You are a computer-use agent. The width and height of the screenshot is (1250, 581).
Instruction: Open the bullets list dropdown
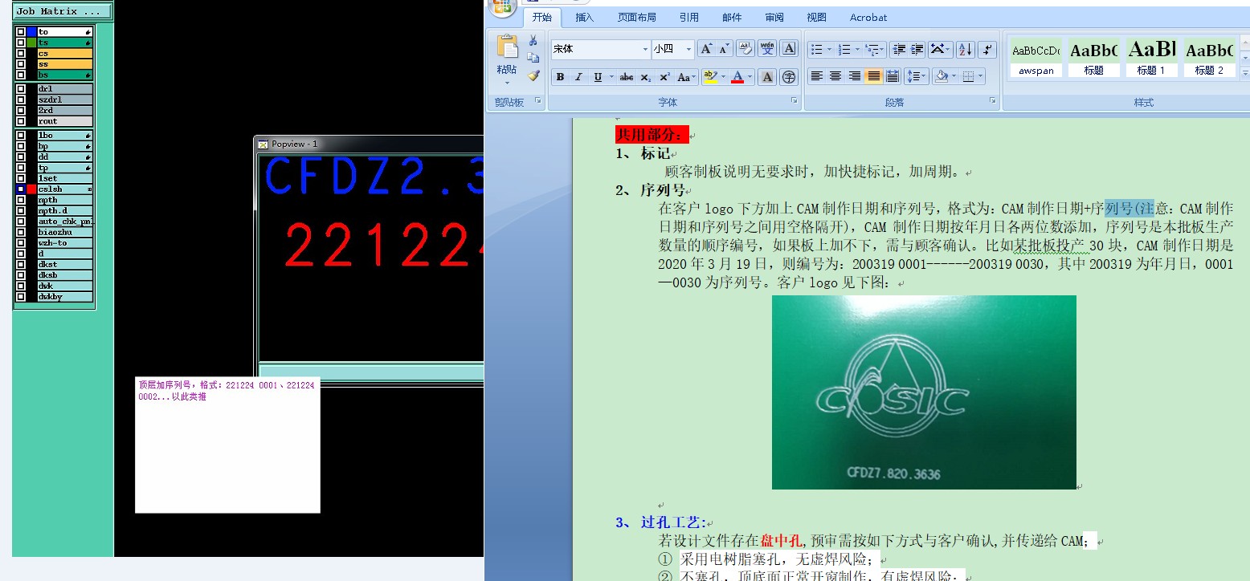click(830, 49)
